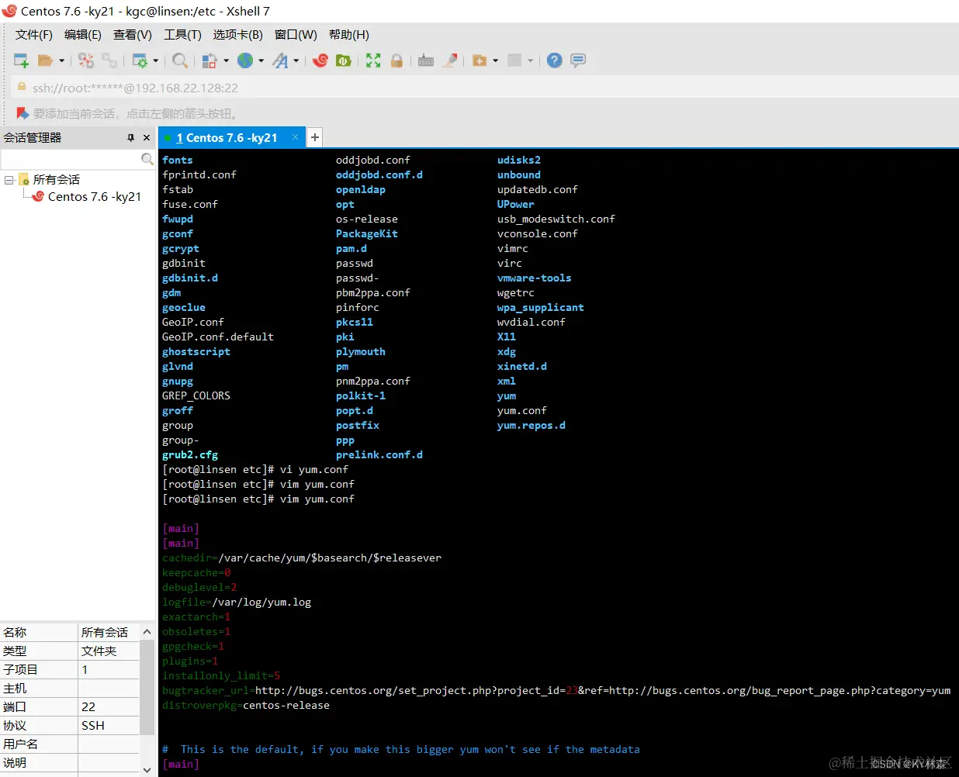
Task: Open the globe encoding dropdown arrow
Action: 261,60
